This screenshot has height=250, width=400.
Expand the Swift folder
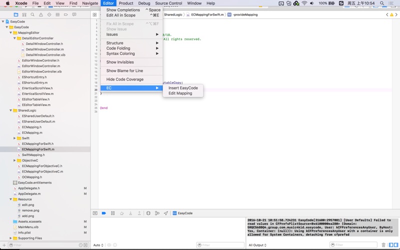tap(14, 138)
